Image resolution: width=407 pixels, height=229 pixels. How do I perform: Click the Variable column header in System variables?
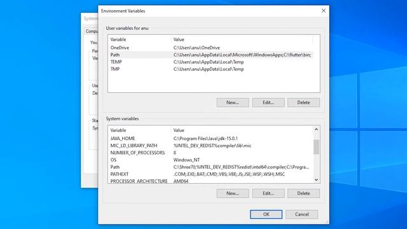140,130
